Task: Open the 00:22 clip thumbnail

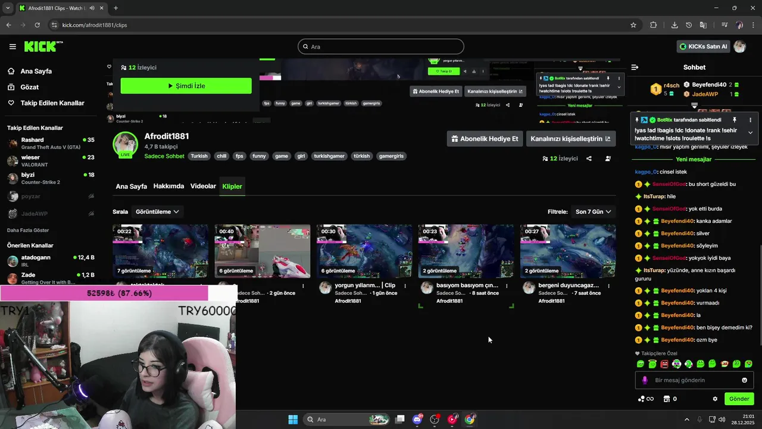Action: [160, 251]
